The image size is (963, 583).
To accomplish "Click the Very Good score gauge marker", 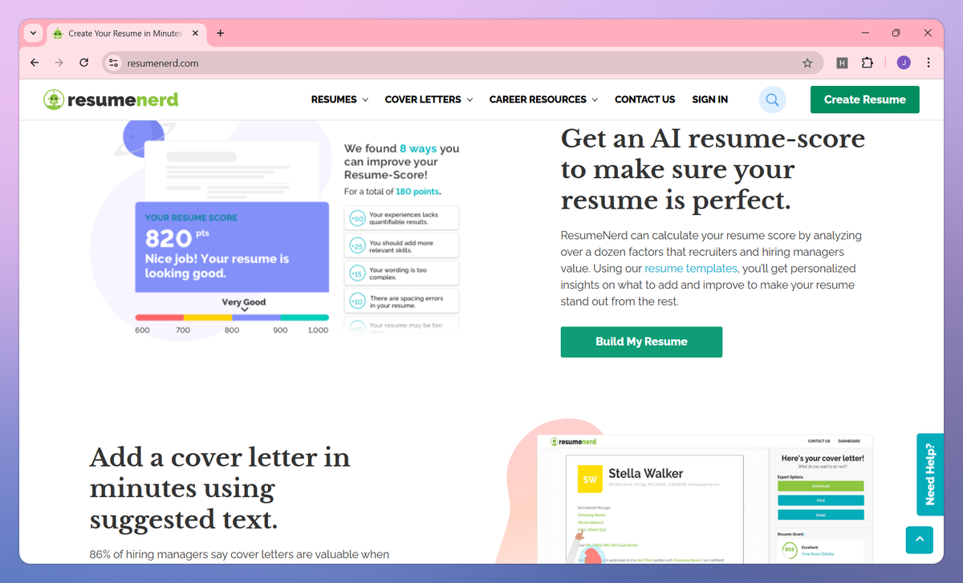I will 243,306.
